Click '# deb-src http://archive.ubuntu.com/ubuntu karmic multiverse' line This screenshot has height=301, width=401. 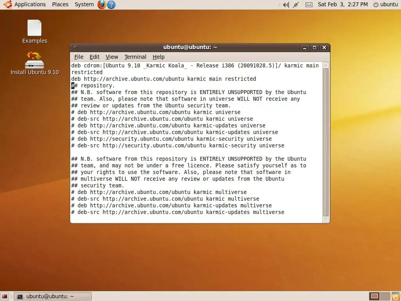coord(165,199)
